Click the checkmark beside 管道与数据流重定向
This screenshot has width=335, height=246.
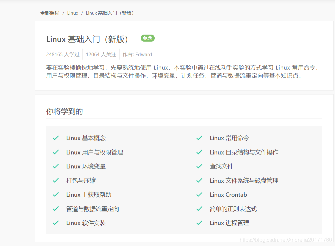coord(56,209)
